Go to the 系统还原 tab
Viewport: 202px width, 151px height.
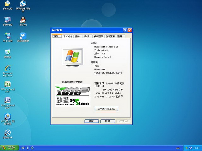98,36
